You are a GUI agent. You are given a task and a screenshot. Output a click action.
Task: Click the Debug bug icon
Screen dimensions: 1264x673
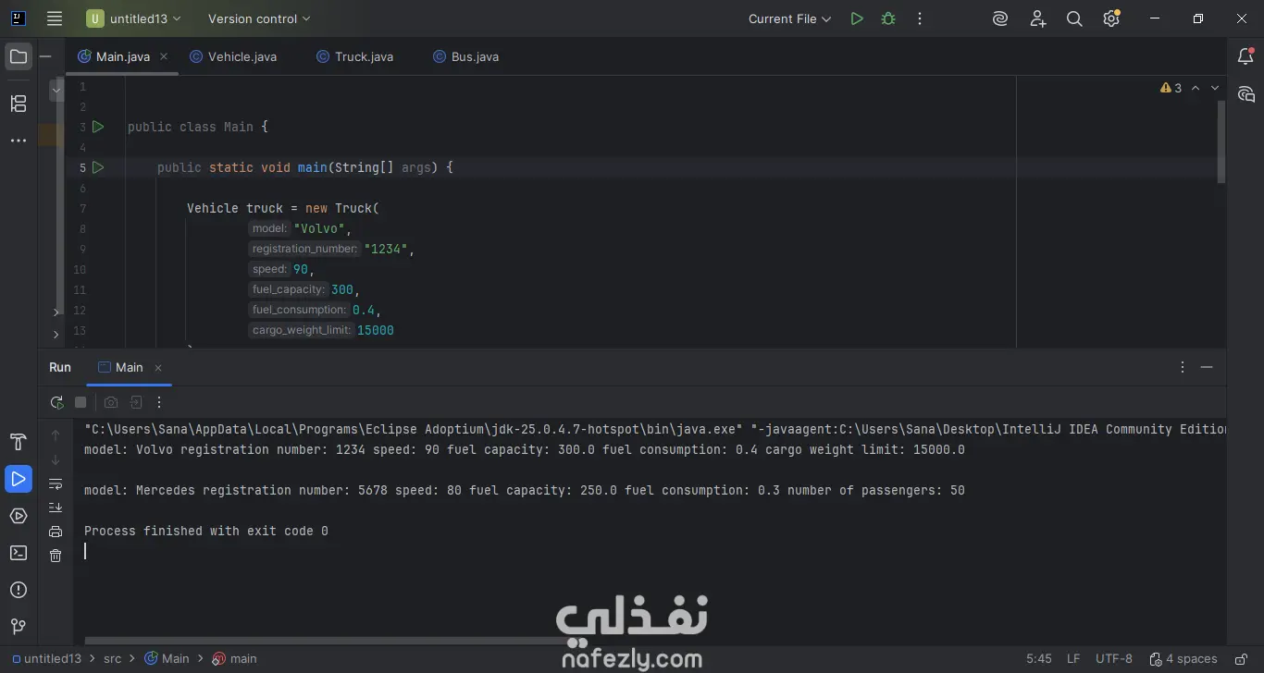888,18
